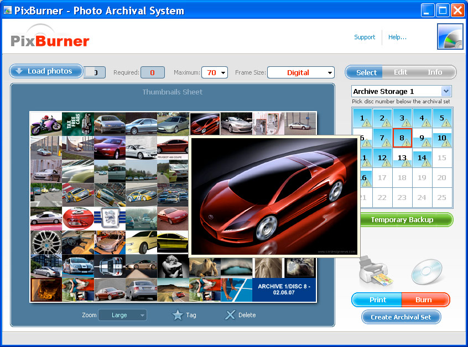The image size is (468, 347).
Task: Switch to the Edit tab
Action: coord(401,72)
